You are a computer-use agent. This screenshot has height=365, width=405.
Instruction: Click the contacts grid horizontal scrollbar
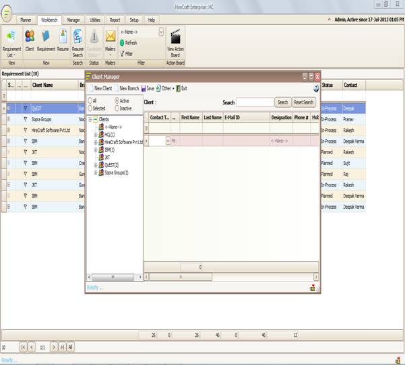tap(181, 277)
